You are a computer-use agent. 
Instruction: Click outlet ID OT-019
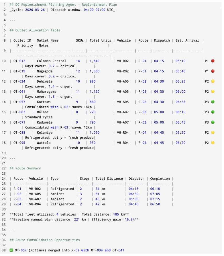19,71
